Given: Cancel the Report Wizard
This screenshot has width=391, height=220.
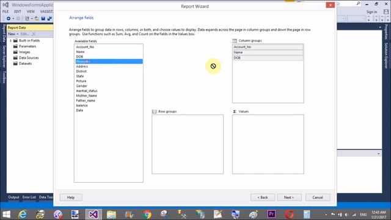Looking at the screenshot, I should (x=318, y=197).
